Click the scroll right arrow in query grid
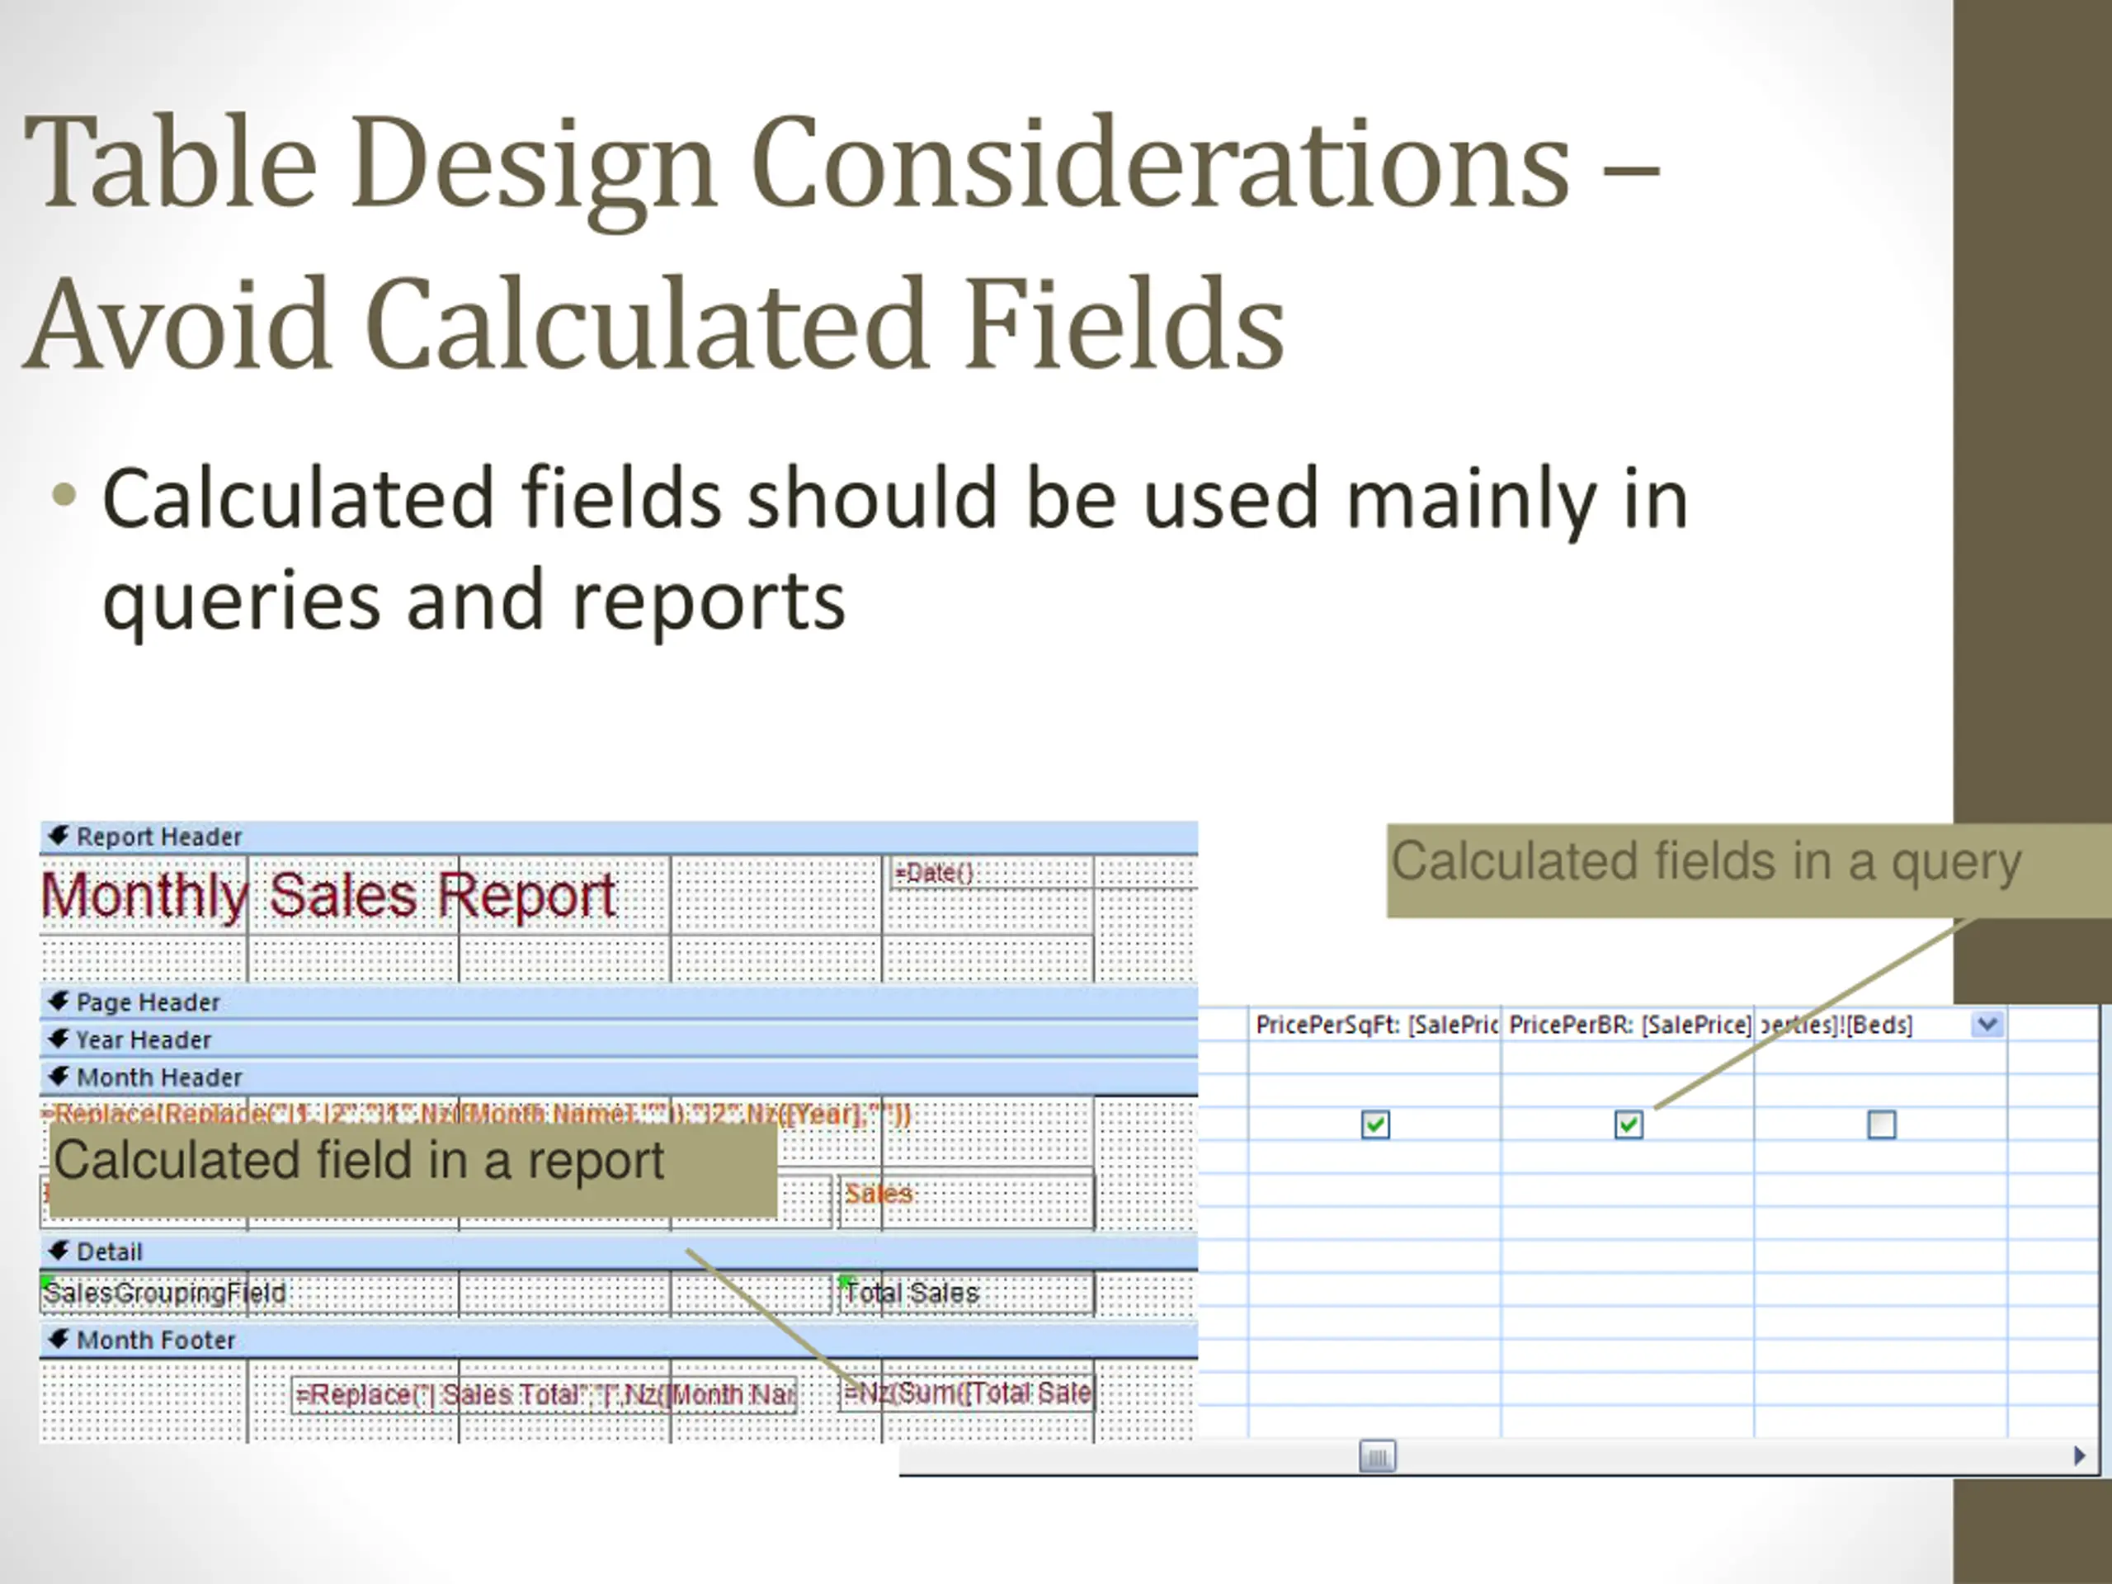 pos(2078,1455)
